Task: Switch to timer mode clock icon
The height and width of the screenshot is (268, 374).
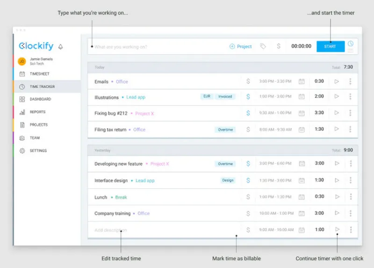Action: click(x=350, y=43)
